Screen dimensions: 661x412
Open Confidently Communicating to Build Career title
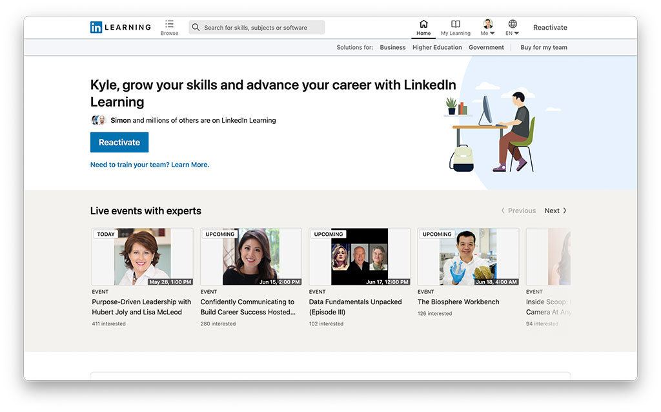(x=248, y=307)
